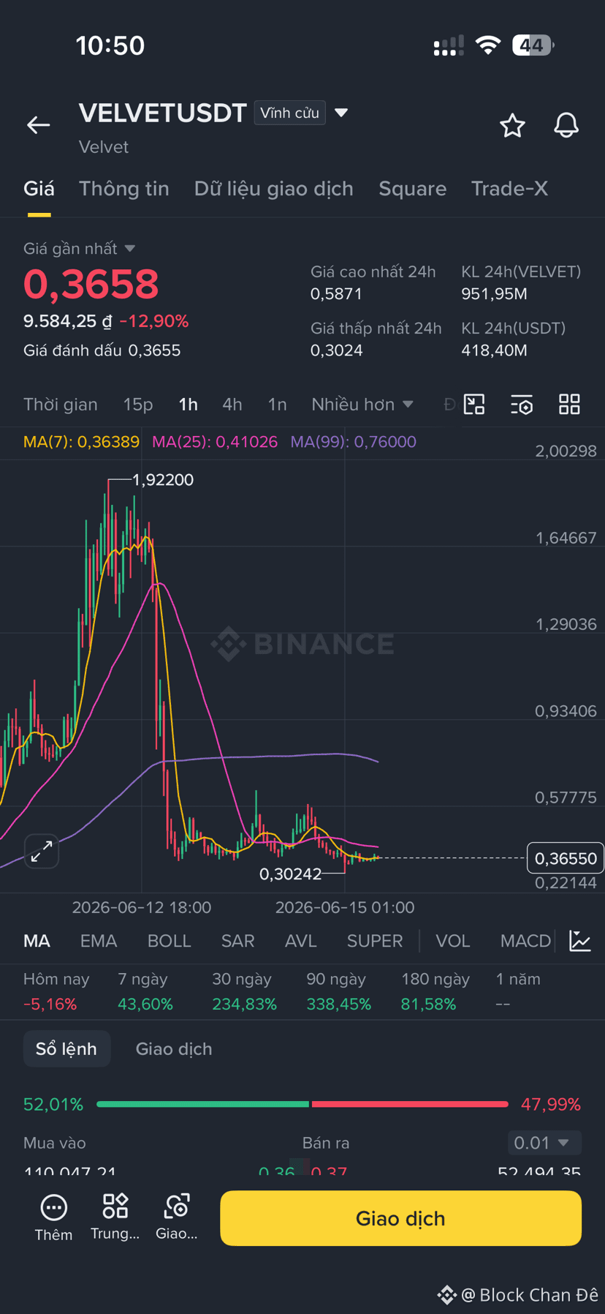605x1314 pixels.
Task: Tap the current price tag 0,36550
Action: coord(566,858)
